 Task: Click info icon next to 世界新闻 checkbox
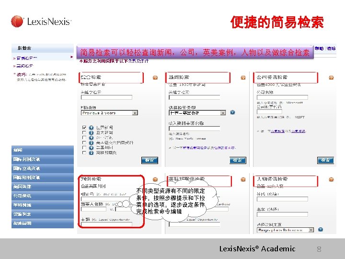click(x=92, y=128)
